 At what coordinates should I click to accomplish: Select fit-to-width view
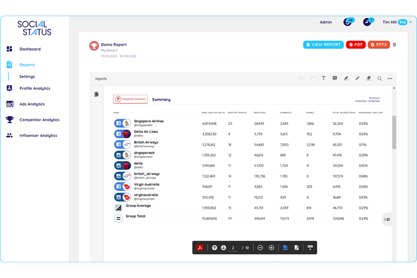(x=285, y=248)
